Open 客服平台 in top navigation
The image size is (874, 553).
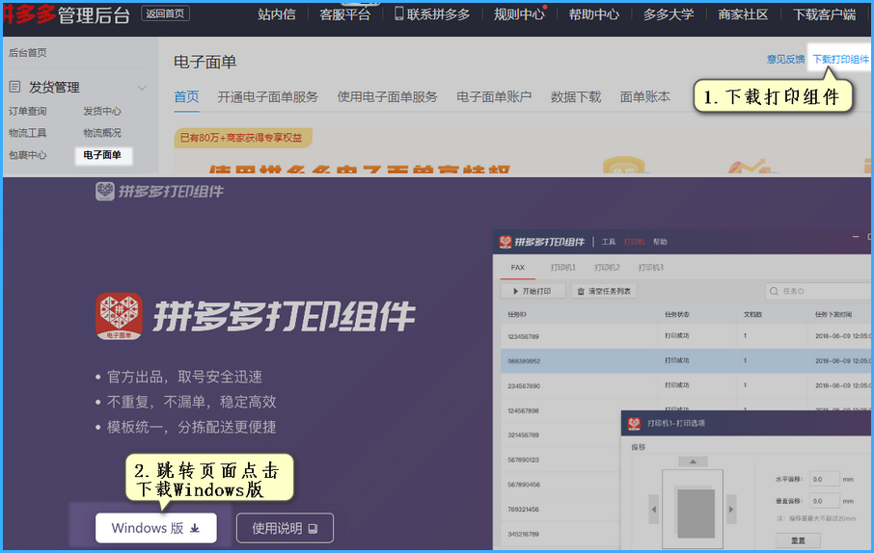pyautogui.click(x=344, y=14)
